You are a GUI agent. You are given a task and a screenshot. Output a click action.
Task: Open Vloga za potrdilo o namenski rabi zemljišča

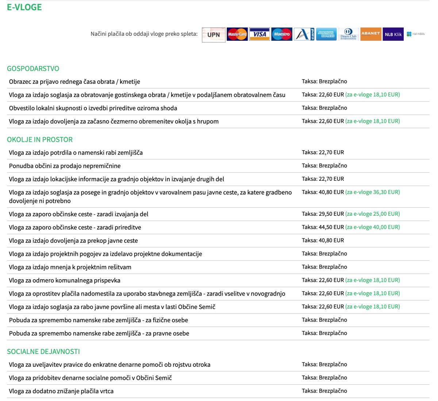click(76, 153)
